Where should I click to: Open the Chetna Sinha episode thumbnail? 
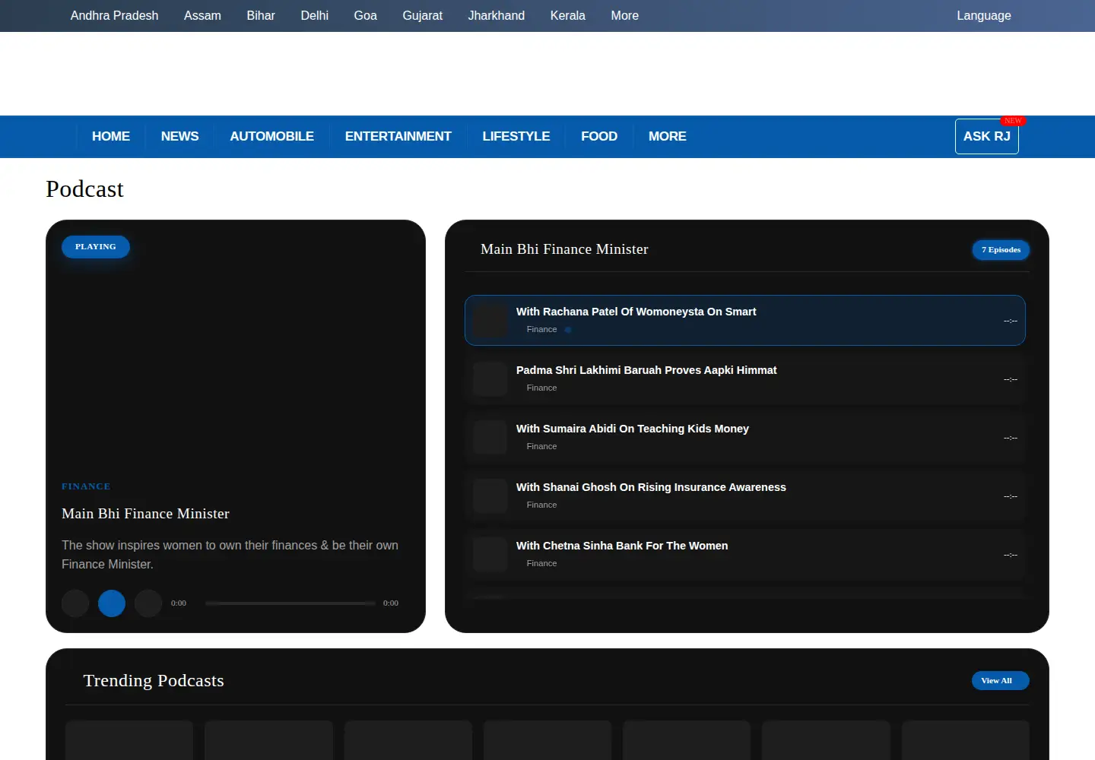click(x=490, y=554)
